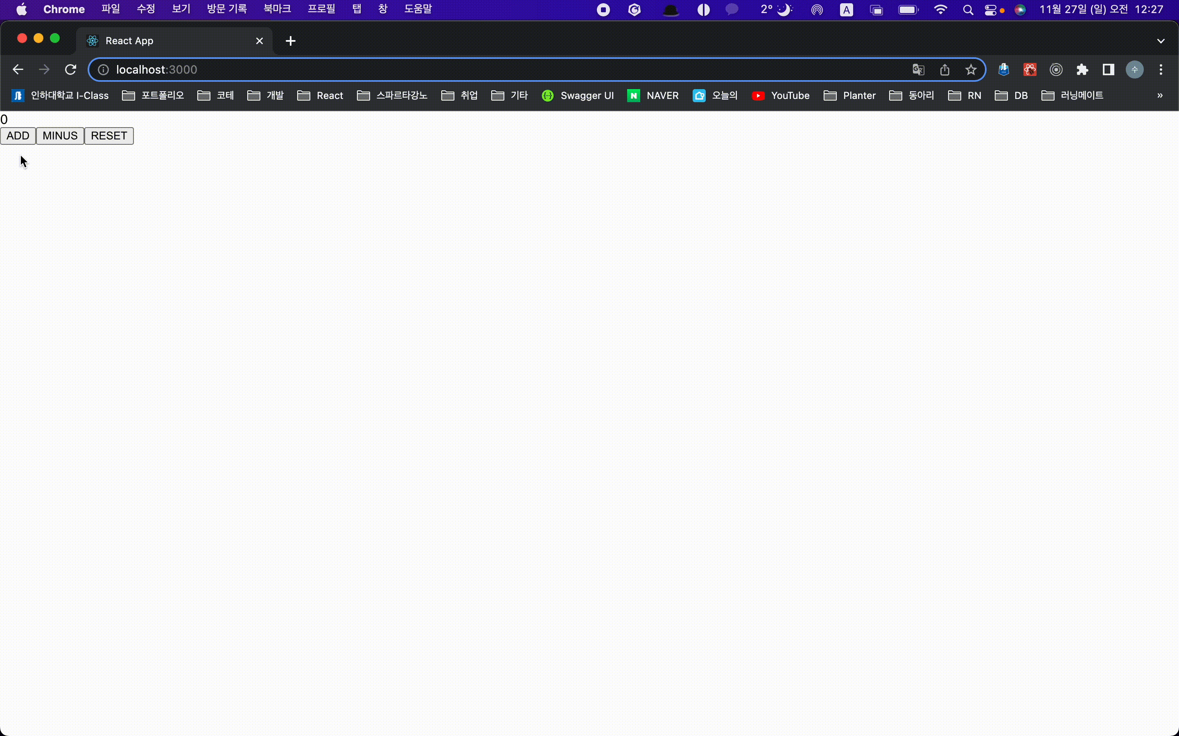The width and height of the screenshot is (1179, 736).
Task: Expand the tab search chevron
Action: tap(1161, 41)
